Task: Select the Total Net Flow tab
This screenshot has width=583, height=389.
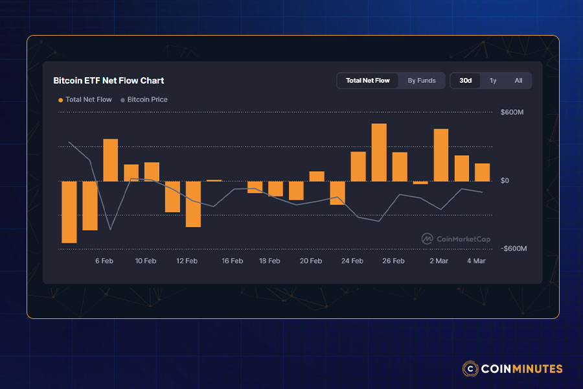Action: [367, 80]
